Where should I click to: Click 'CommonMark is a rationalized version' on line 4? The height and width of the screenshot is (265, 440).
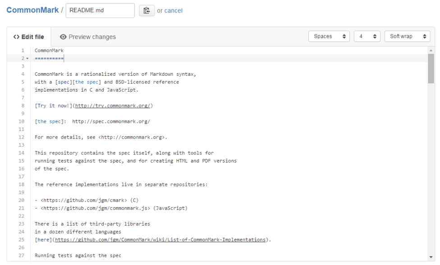pyautogui.click(x=87, y=74)
